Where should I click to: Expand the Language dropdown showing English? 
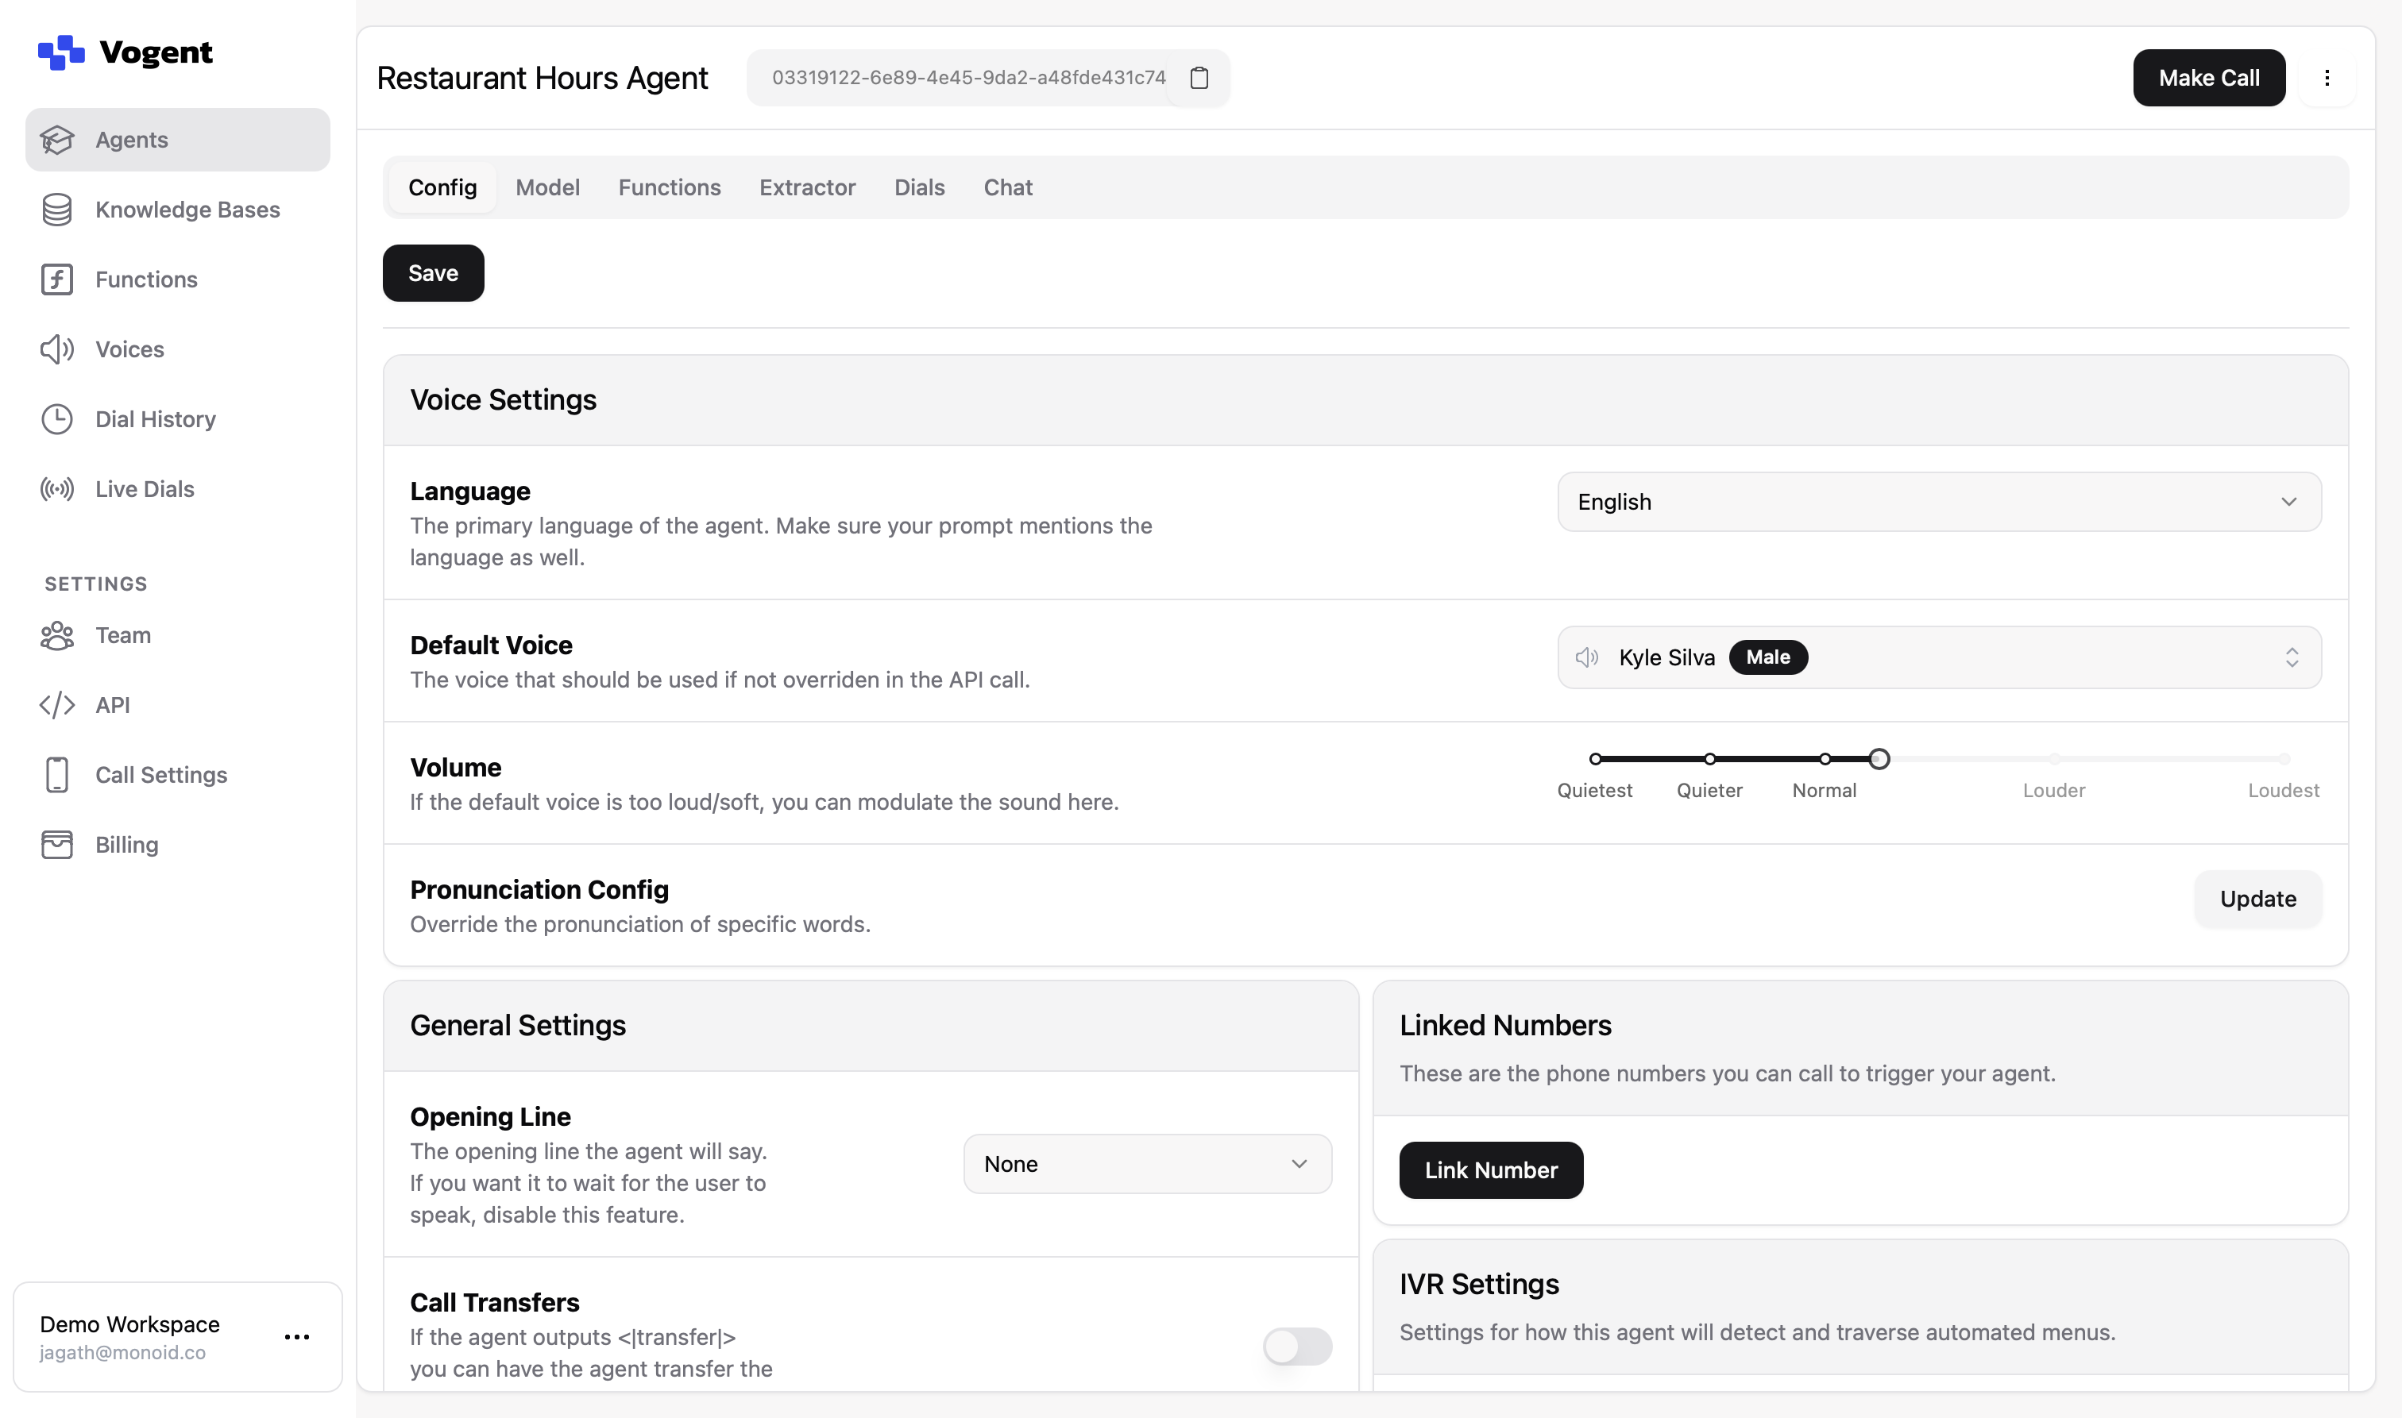(1938, 502)
